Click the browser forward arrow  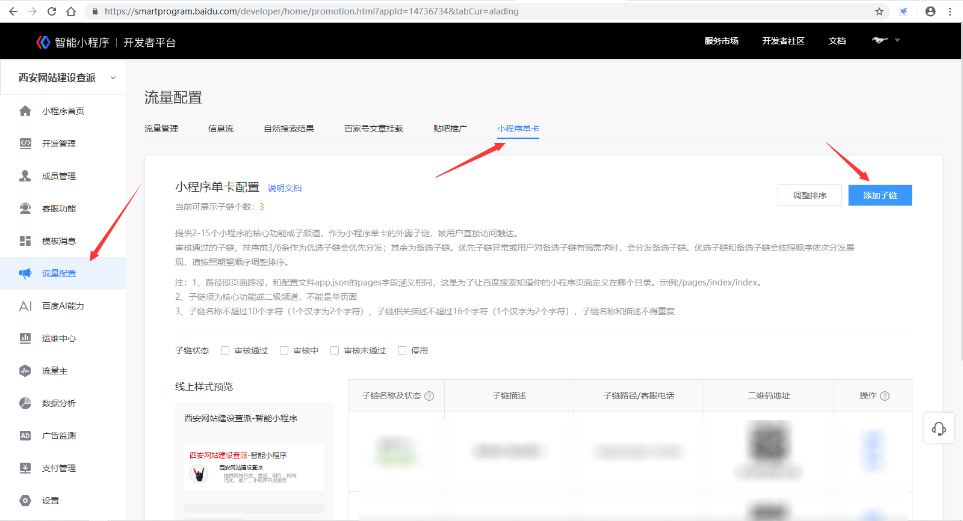33,11
